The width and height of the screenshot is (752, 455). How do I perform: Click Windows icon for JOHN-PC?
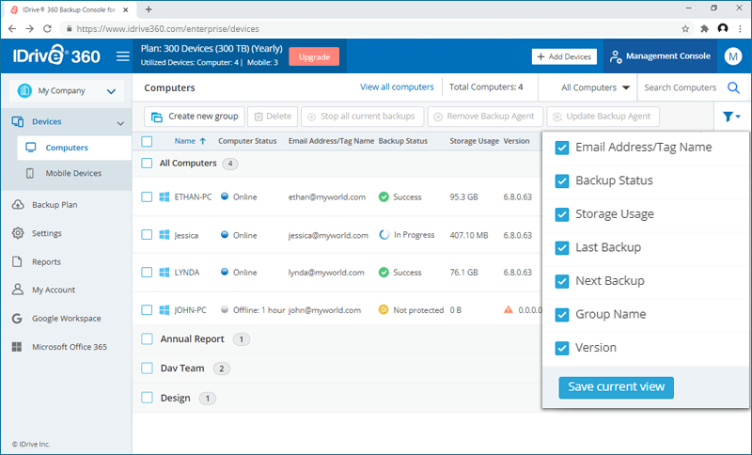pyautogui.click(x=164, y=310)
